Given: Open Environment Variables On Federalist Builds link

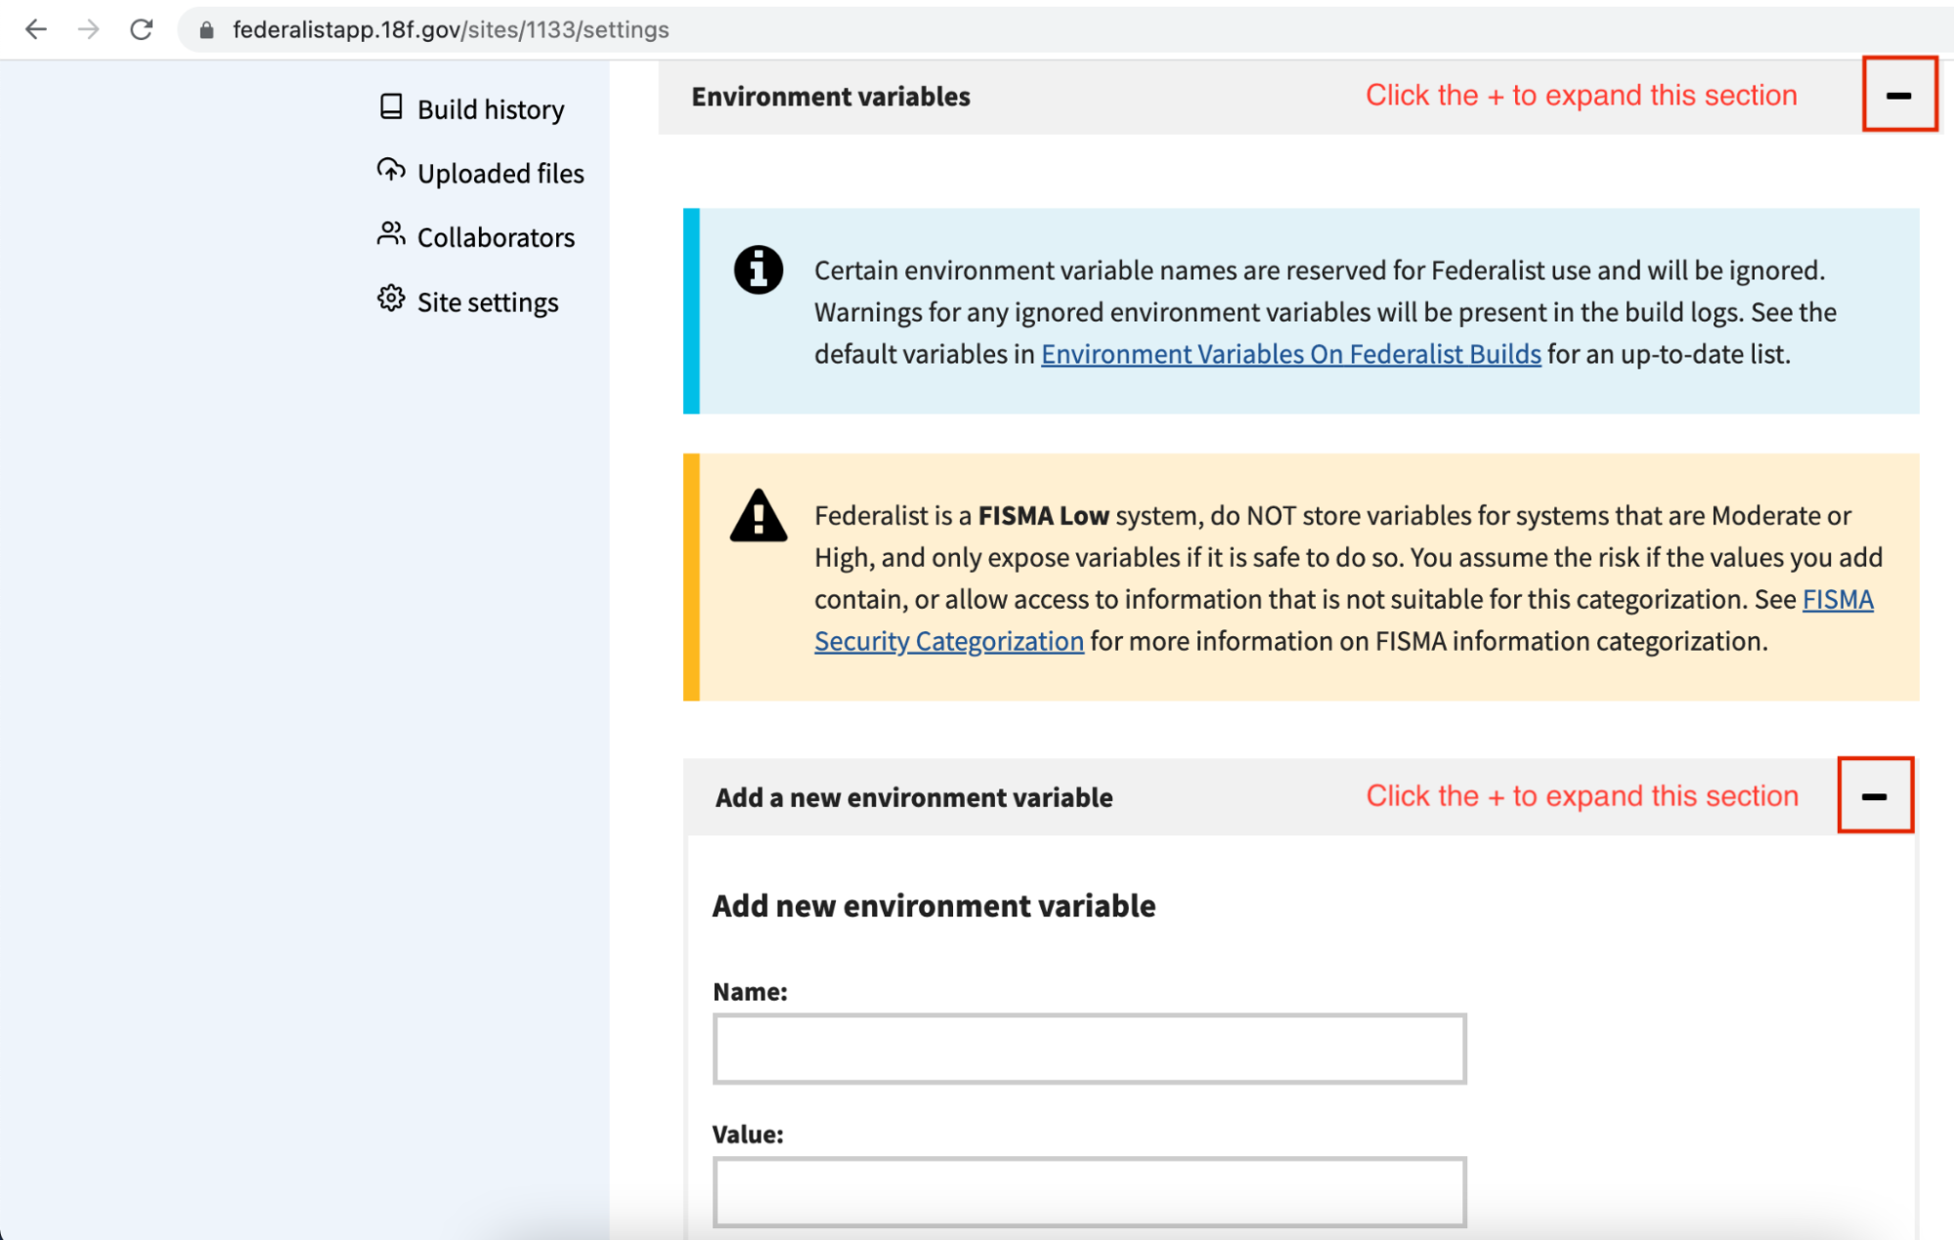Looking at the screenshot, I should [1290, 354].
